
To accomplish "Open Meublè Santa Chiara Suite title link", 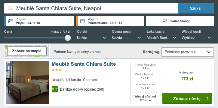I will pos(84,64).
